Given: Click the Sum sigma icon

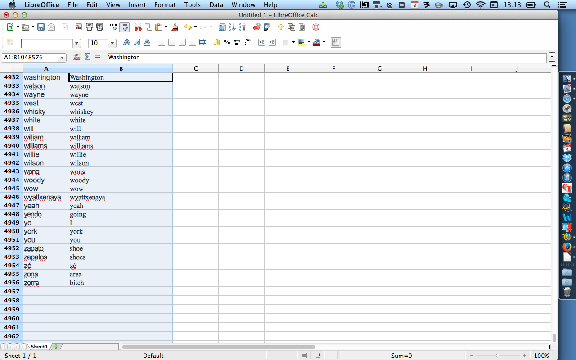Looking at the screenshot, I should point(87,57).
